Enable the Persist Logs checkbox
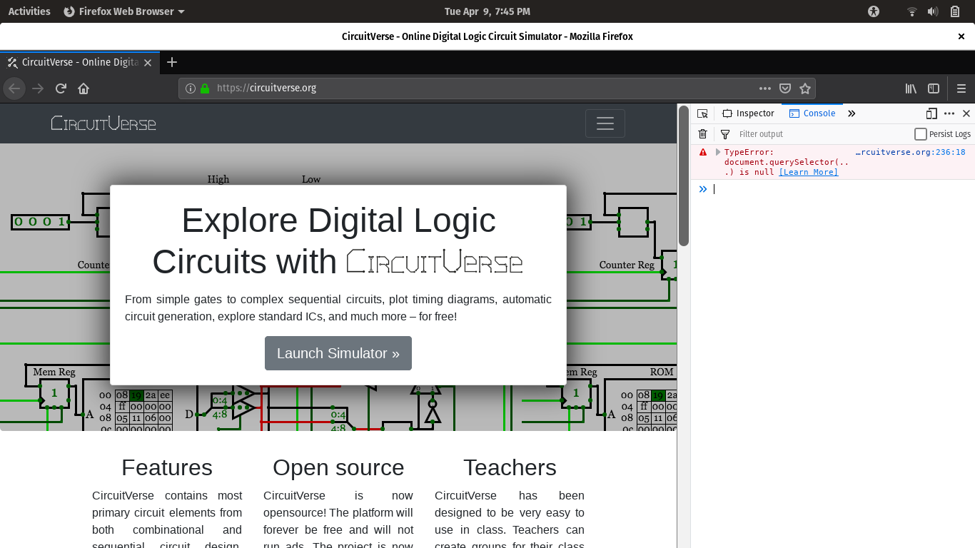The image size is (975, 548). click(919, 134)
